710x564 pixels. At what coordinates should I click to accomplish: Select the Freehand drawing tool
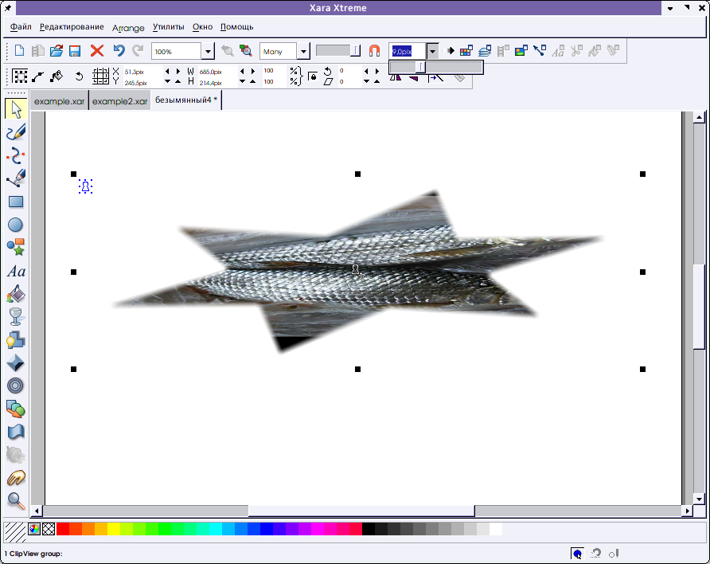(x=15, y=132)
